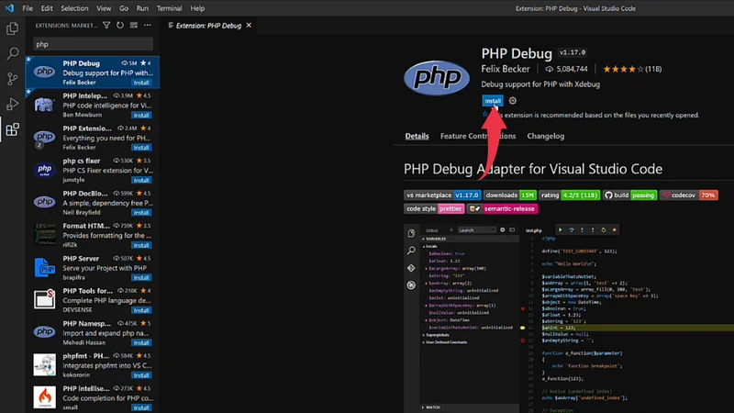This screenshot has width=734, height=413.
Task: Refresh the extensions marketplace list
Action: pyautogui.click(x=120, y=26)
